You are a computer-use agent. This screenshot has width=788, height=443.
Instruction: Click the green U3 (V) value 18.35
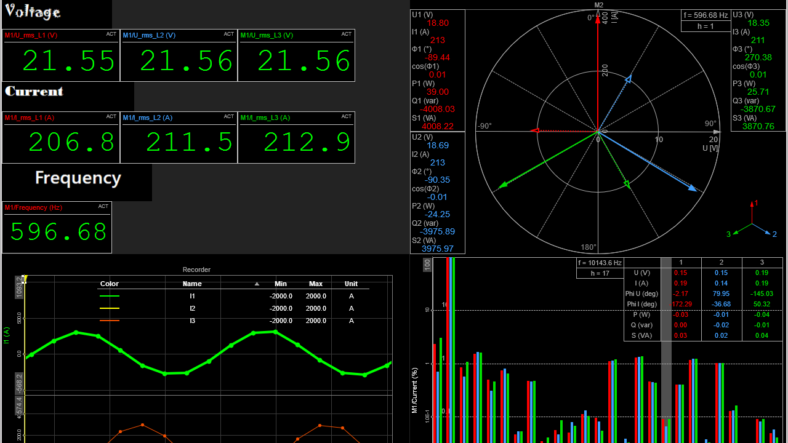tap(758, 23)
